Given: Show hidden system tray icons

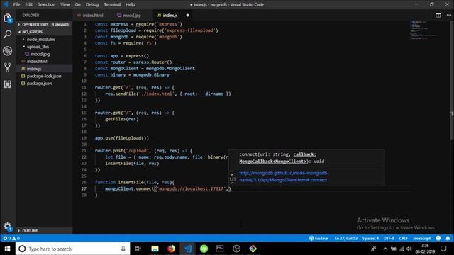Looking at the screenshot, I should click(385, 249).
